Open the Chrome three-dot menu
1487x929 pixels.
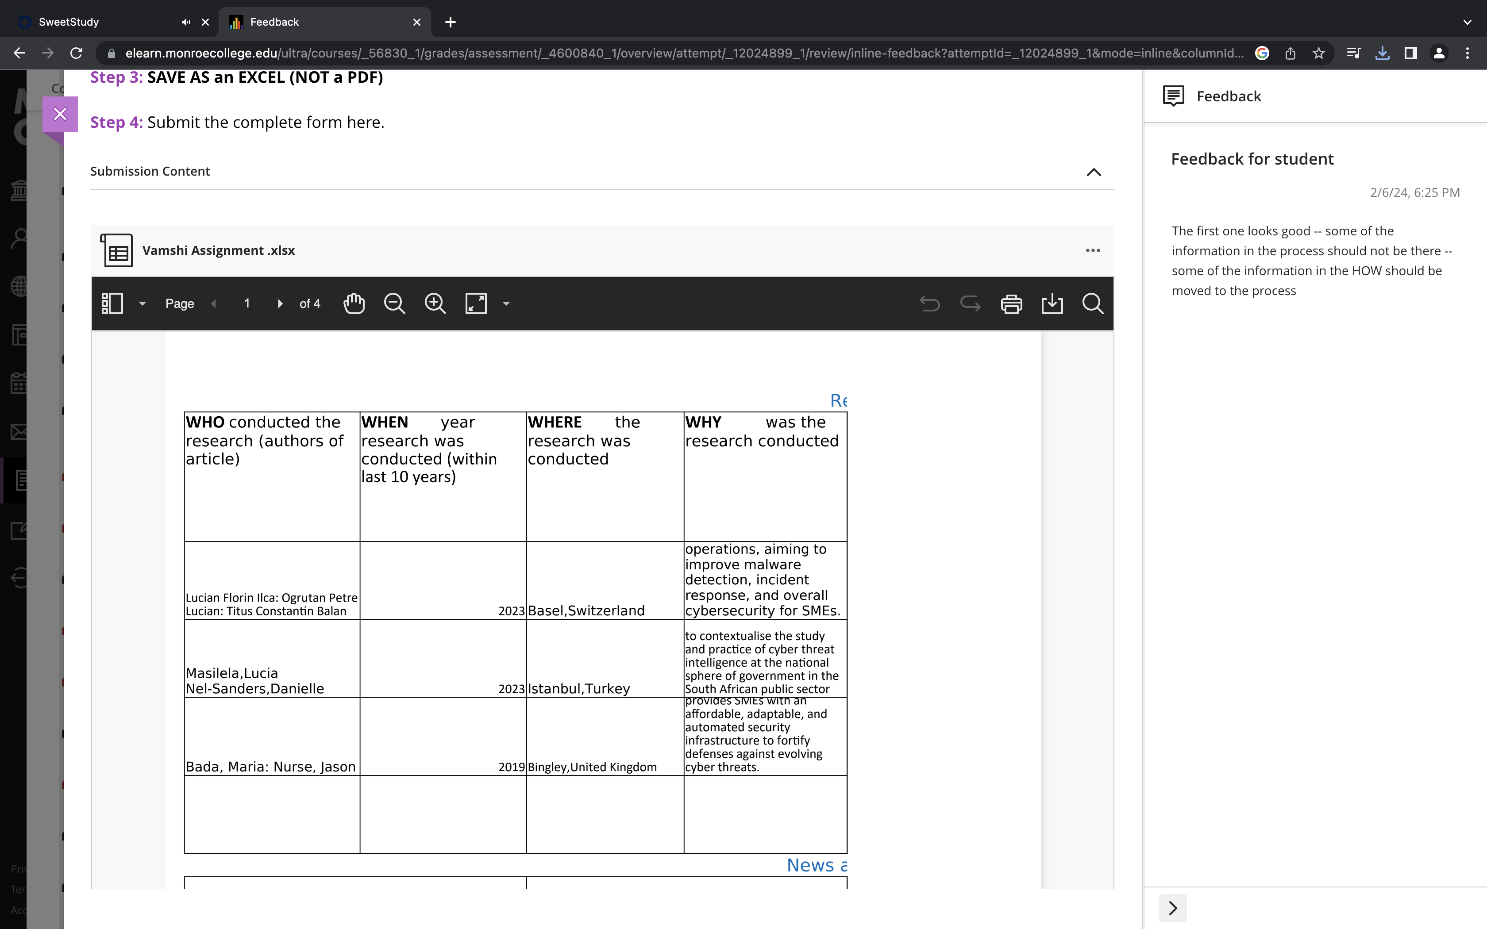1468,54
